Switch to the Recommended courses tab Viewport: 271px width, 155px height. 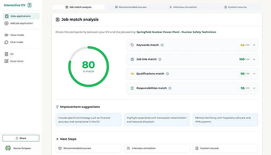(x=130, y=7)
